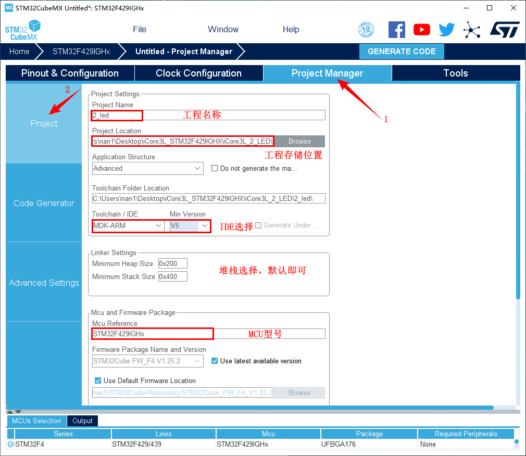Open the Twitter bird icon
Screen dimensions: 526x456
(446, 30)
